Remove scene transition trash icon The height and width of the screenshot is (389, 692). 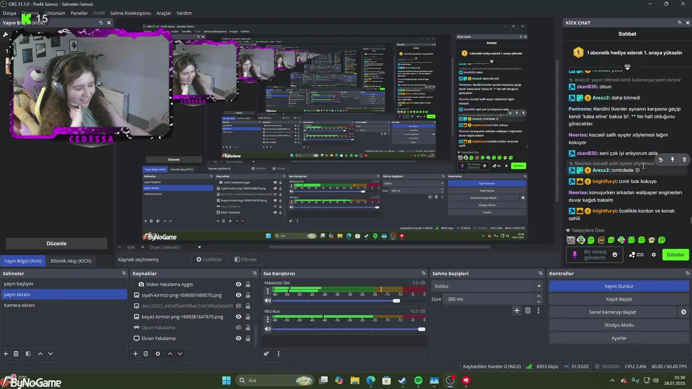[528, 310]
